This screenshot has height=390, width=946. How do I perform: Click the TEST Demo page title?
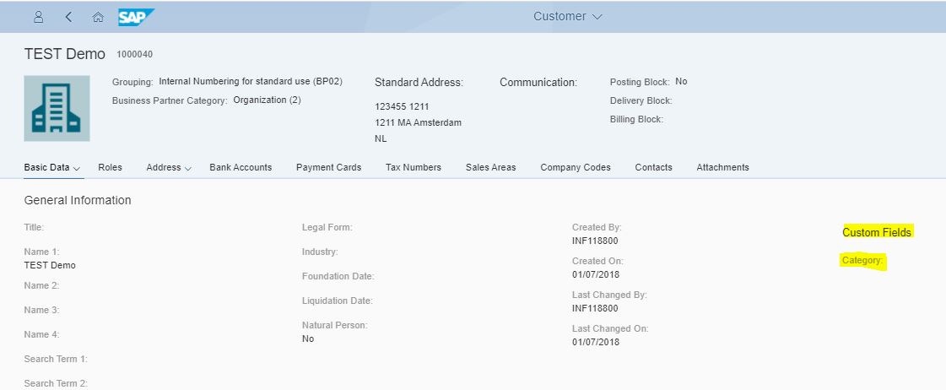(x=65, y=54)
